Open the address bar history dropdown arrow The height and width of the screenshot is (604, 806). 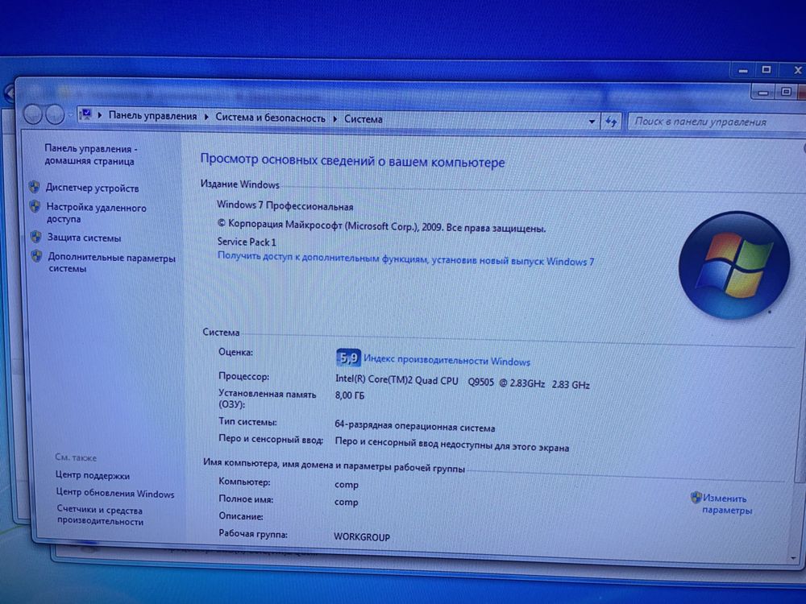[592, 122]
